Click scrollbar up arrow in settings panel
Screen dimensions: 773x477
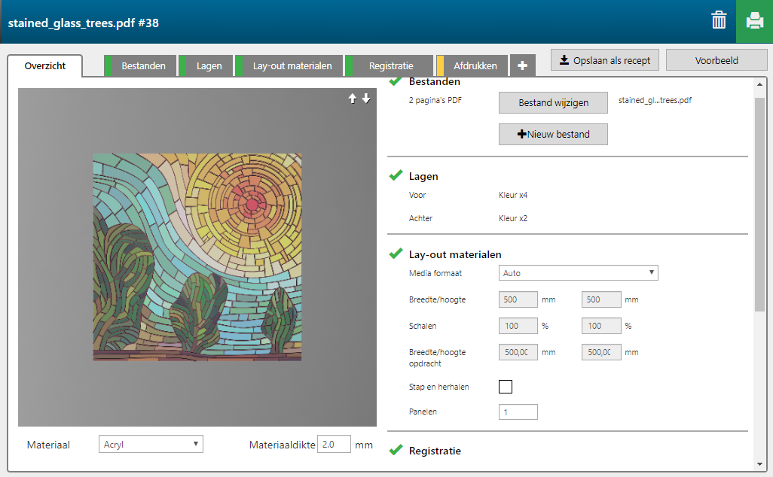pyautogui.click(x=759, y=84)
